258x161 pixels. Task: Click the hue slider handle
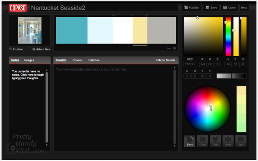coord(226,22)
